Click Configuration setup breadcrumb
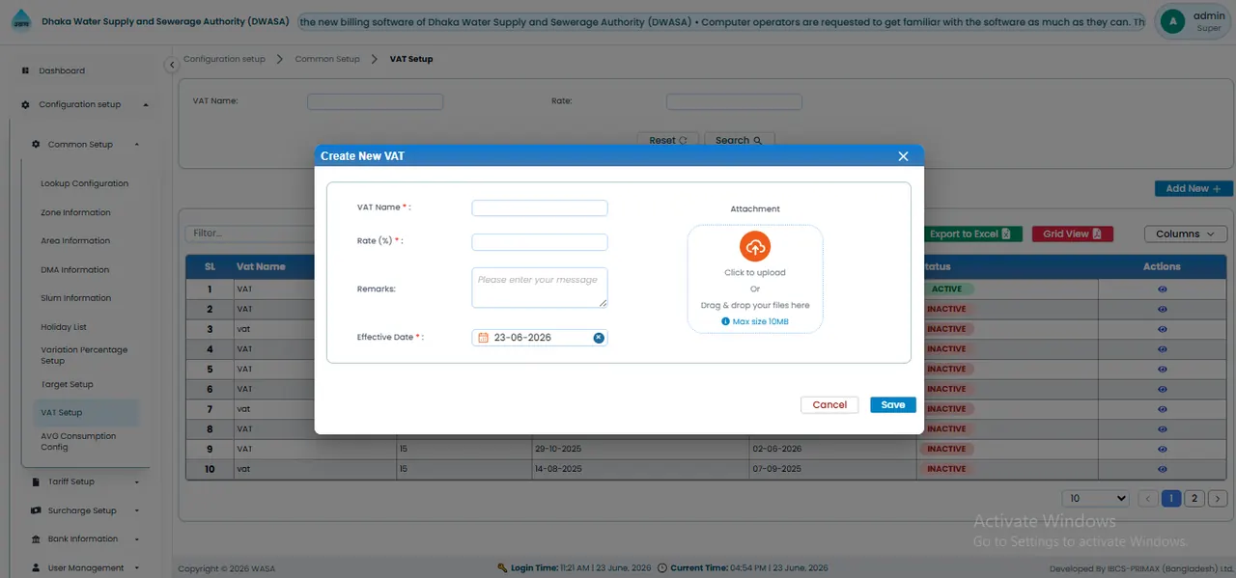Screen dimensions: 1236x578 pos(224,59)
